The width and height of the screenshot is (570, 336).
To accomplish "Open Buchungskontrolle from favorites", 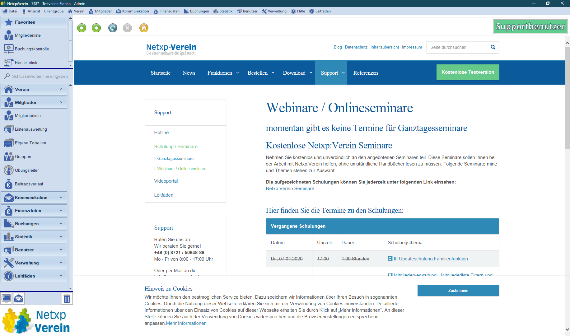I will click(32, 49).
